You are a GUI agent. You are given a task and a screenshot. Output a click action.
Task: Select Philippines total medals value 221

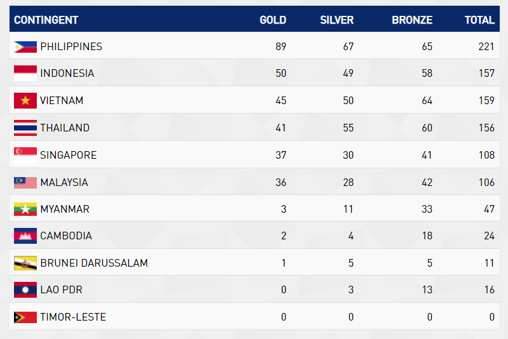coord(486,46)
